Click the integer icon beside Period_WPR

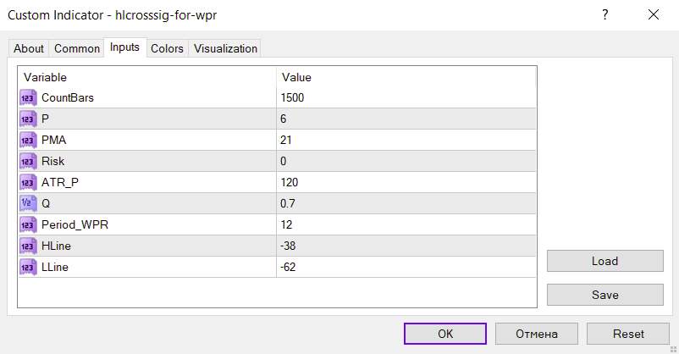tap(28, 224)
